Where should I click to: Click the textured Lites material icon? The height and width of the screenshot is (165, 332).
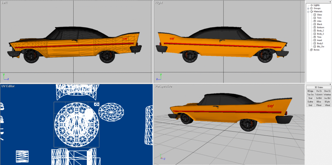pos(314,21)
